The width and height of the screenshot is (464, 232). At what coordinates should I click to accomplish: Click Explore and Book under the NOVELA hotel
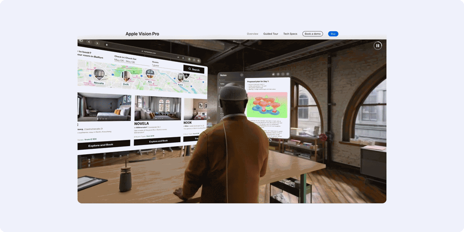[x=157, y=141]
